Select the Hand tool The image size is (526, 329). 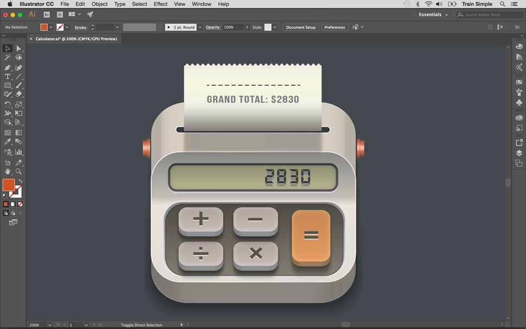[8, 171]
